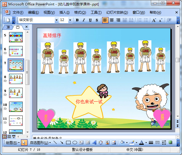This screenshot has width=182, height=155.
Task: Select slide 8 thumbnail
Action: point(16,79)
